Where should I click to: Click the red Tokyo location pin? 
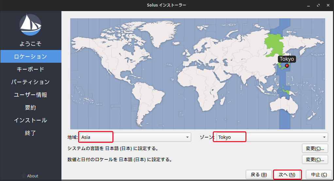[x=287, y=66]
